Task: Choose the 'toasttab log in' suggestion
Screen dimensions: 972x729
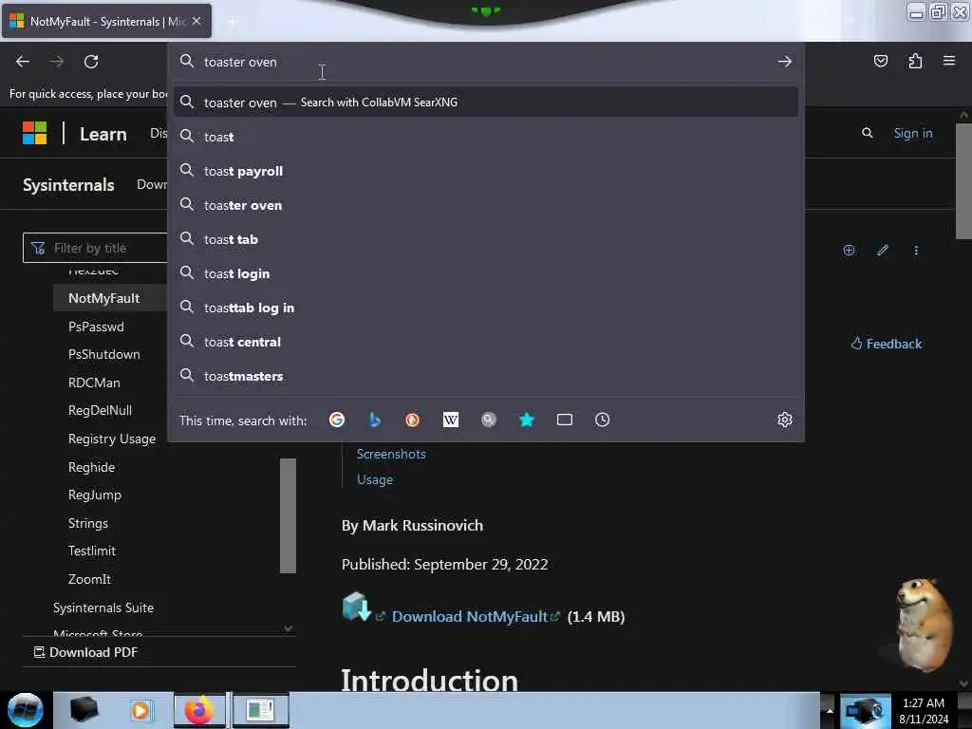Action: click(x=485, y=308)
